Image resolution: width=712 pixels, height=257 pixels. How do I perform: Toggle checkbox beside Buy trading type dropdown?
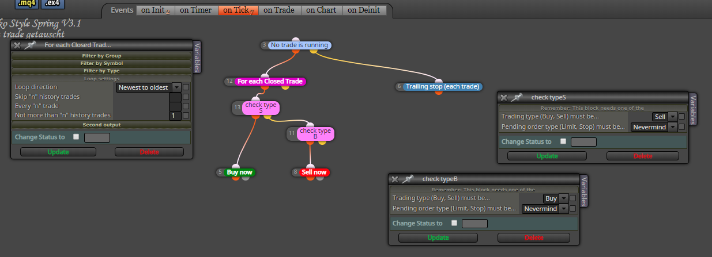pyautogui.click(x=572, y=198)
